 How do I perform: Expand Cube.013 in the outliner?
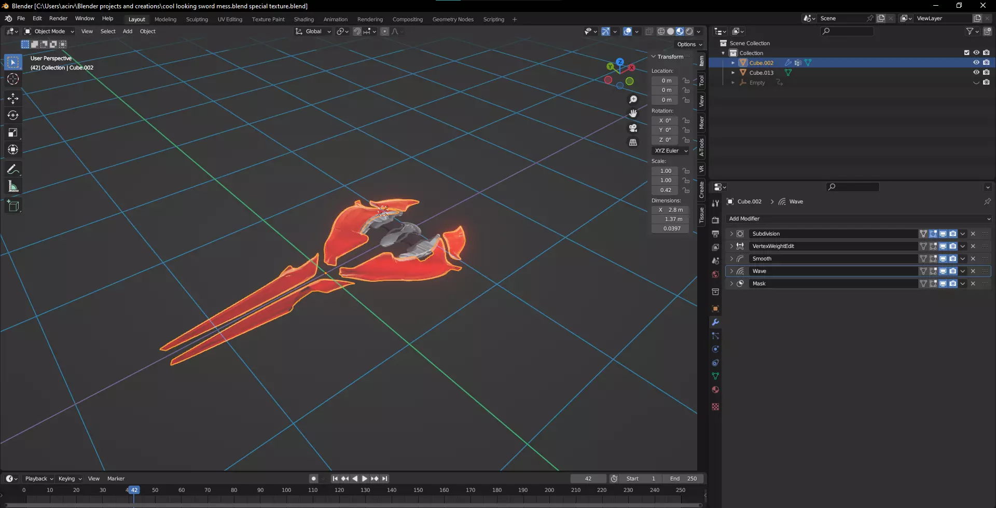point(732,73)
